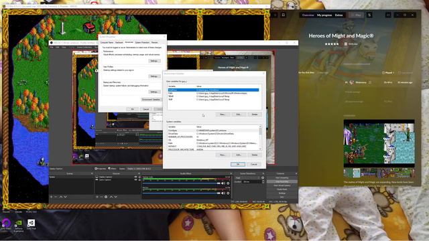Open My progress tab in GOG Galaxy

tap(324, 15)
